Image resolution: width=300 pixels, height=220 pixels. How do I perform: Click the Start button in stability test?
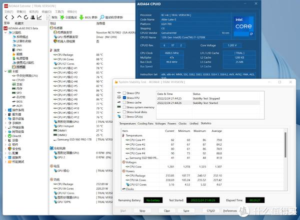pos(123,211)
